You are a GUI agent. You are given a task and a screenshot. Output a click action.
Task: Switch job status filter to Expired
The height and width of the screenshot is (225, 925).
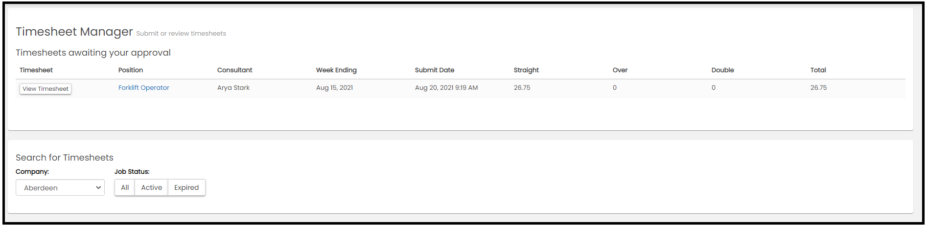(186, 188)
